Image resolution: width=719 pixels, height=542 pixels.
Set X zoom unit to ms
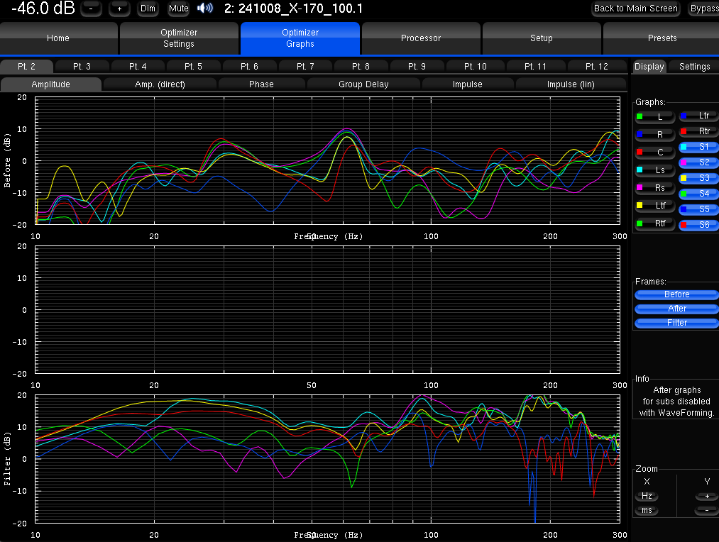point(647,511)
